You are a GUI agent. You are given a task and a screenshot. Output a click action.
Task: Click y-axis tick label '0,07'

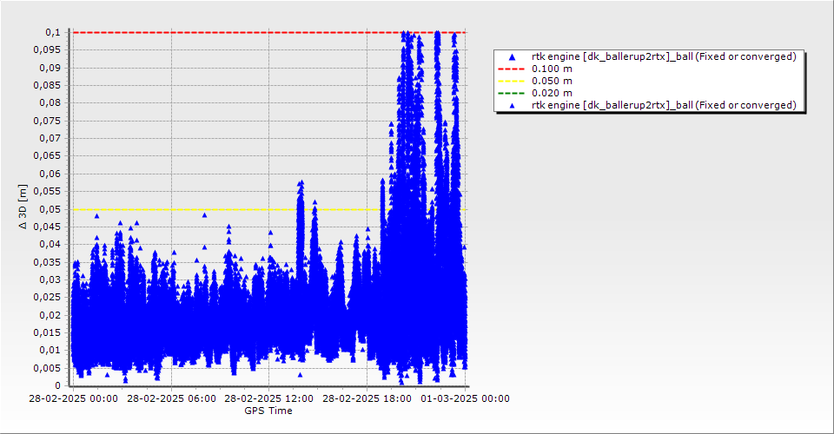click(50, 138)
